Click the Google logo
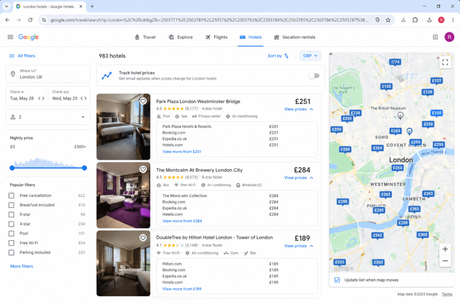The height and width of the screenshot is (307, 460). pyautogui.click(x=28, y=37)
